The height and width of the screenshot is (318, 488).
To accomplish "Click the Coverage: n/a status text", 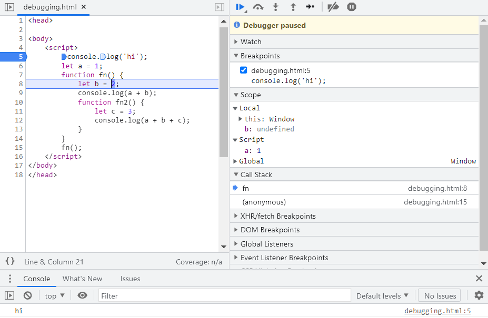I will (x=199, y=262).
